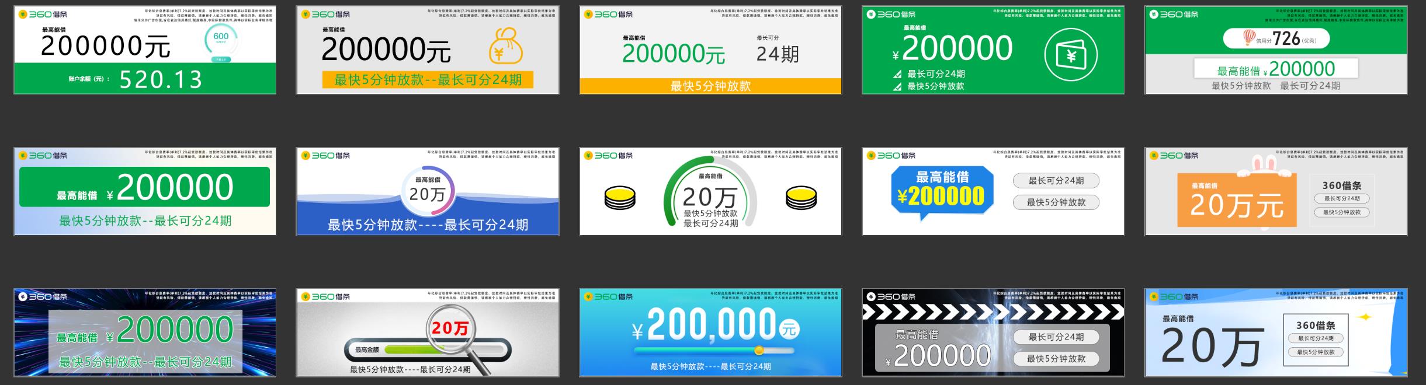Click the small 最快5分钟放款 pill on the light blue 20万 banner
The width and height of the screenshot is (1426, 385).
tap(1316, 352)
